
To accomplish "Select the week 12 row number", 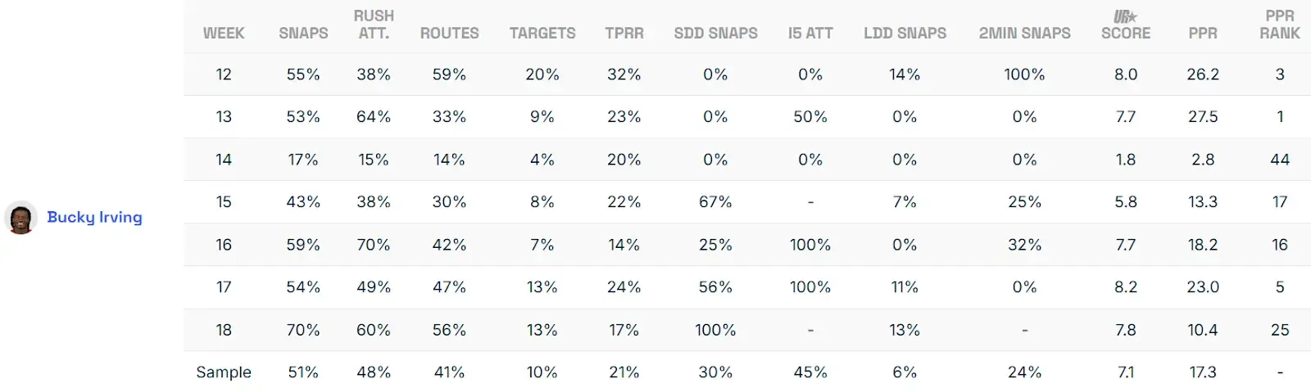I will point(224,74).
